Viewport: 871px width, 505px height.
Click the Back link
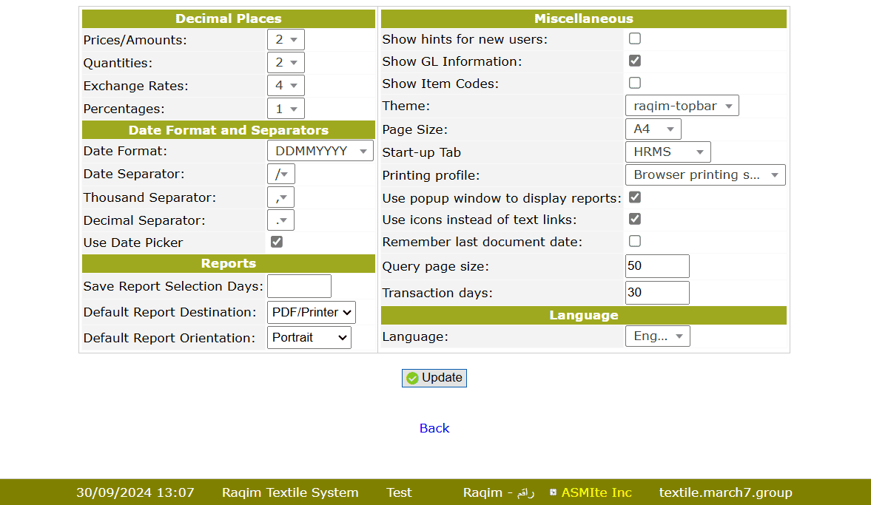[434, 428]
